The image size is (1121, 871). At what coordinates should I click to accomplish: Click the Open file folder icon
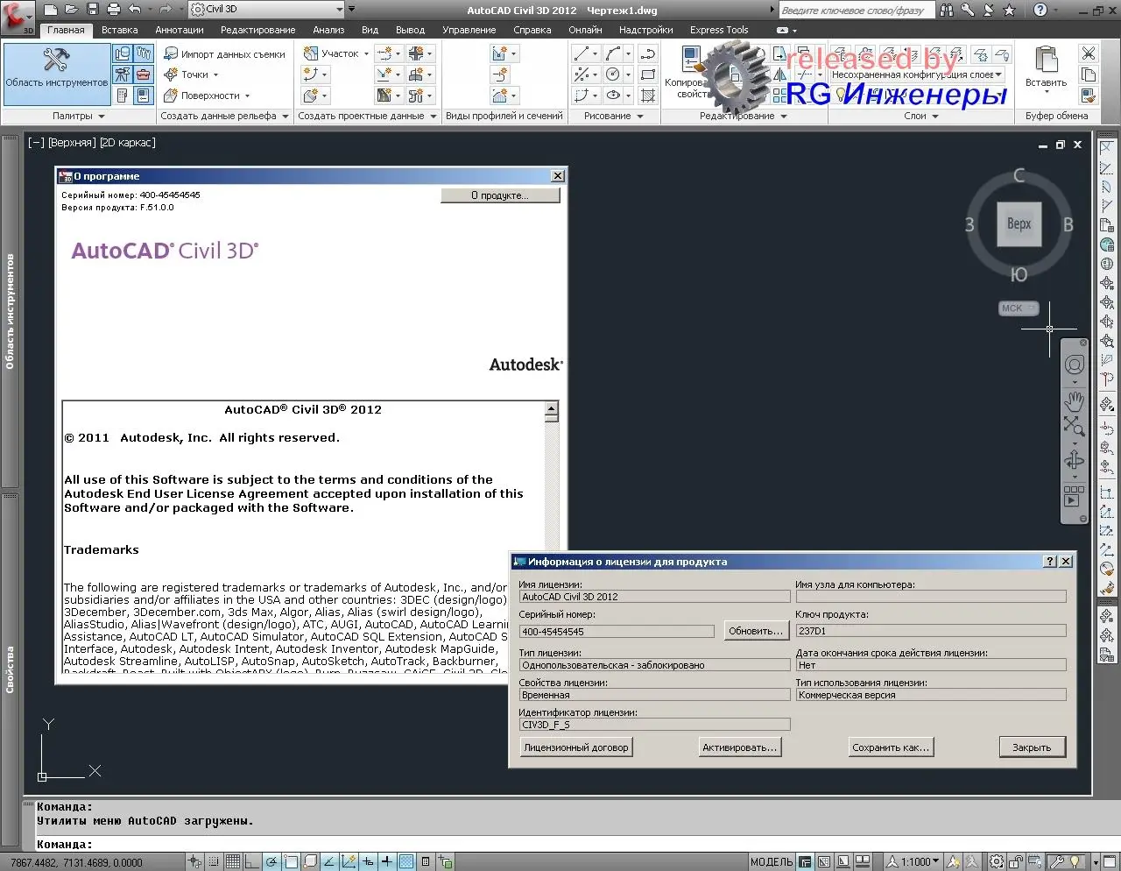coord(71,10)
